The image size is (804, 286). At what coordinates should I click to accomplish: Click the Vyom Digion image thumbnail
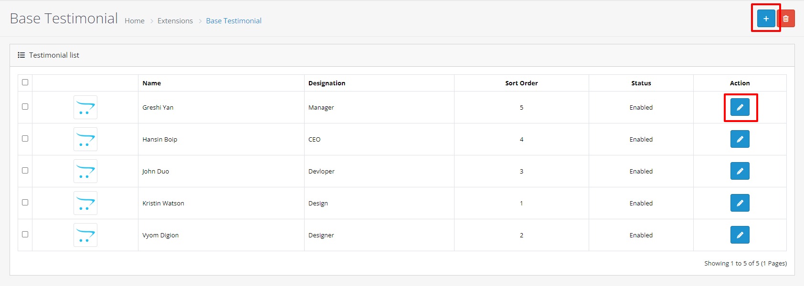[85, 235]
